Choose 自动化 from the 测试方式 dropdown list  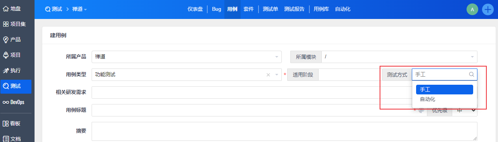point(444,99)
